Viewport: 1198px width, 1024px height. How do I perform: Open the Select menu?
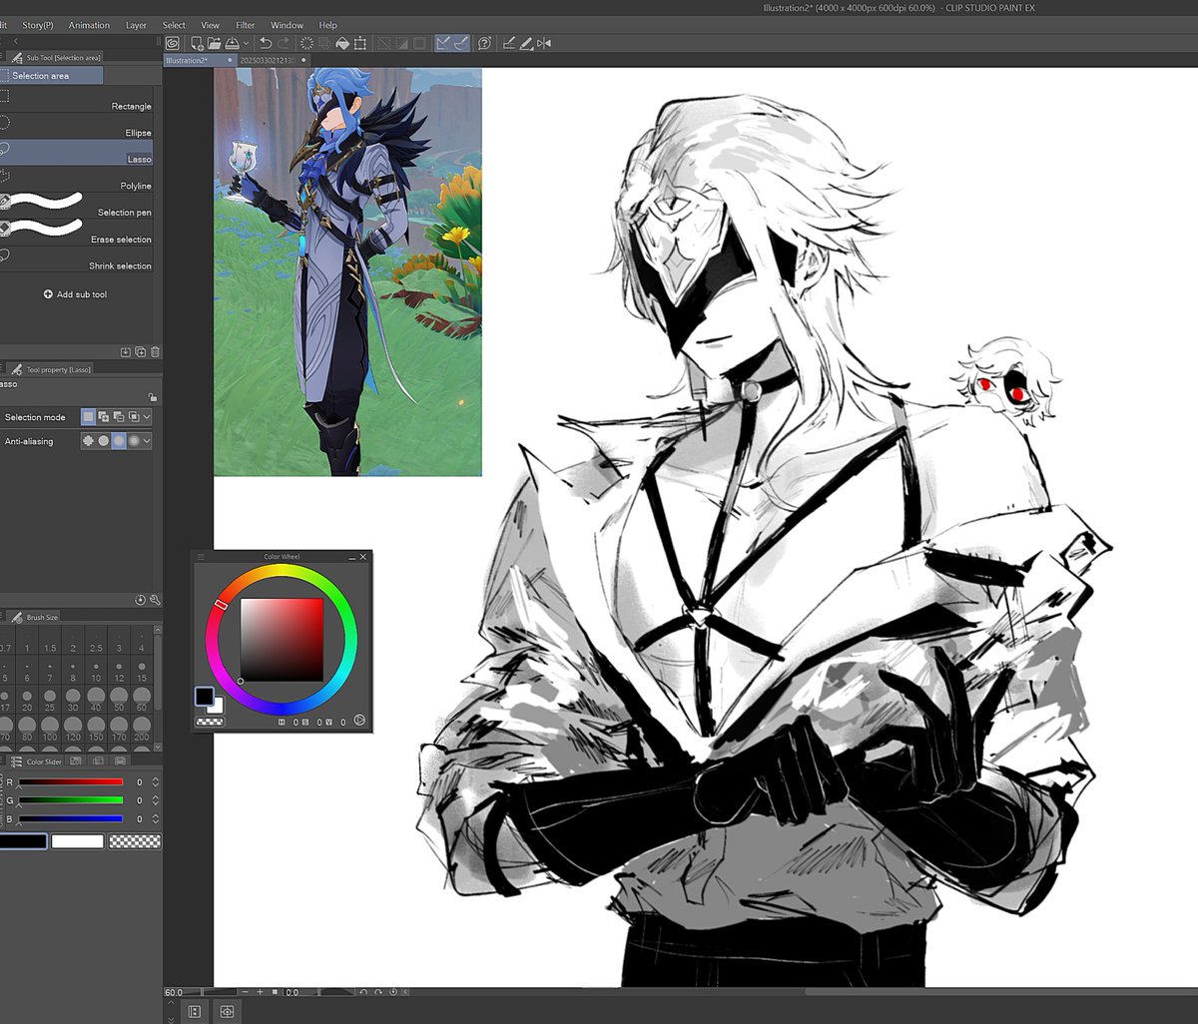174,25
